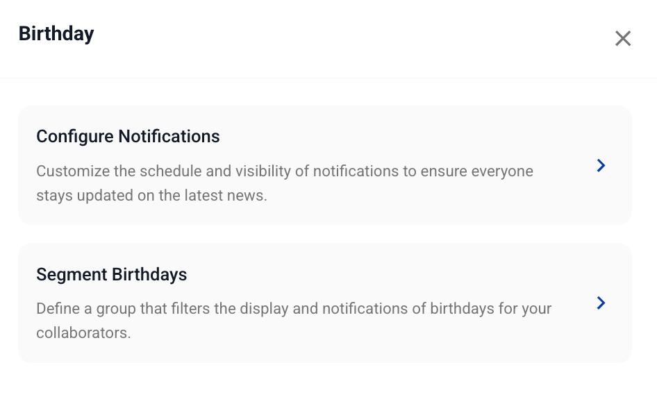This screenshot has width=657, height=397.
Task: Close the Birthday dialog
Action: [623, 39]
